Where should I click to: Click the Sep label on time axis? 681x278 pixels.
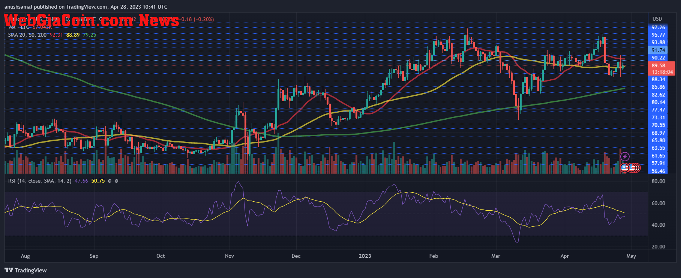click(94, 256)
